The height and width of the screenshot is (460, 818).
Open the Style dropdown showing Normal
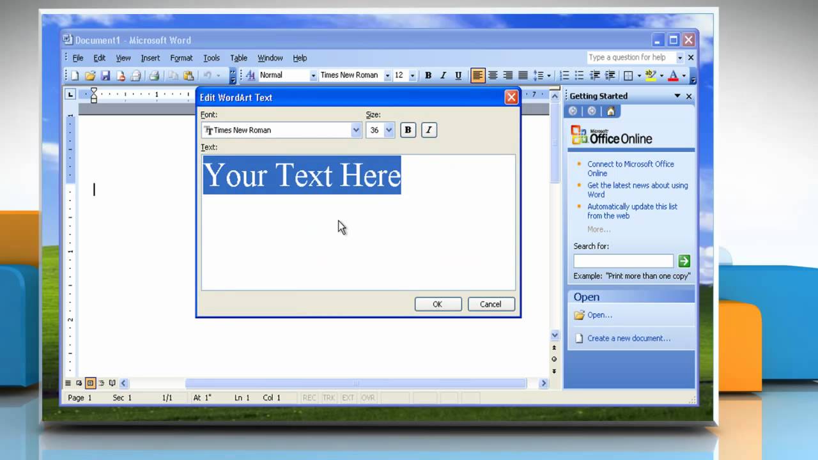point(313,75)
